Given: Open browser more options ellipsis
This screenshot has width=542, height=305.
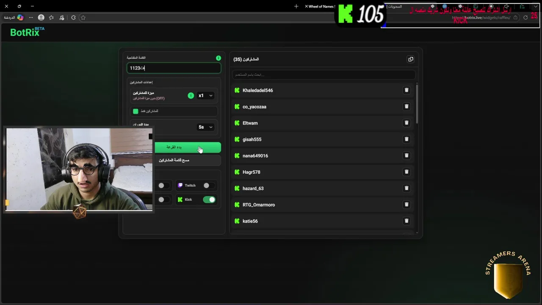Looking at the screenshot, I should click(31, 17).
